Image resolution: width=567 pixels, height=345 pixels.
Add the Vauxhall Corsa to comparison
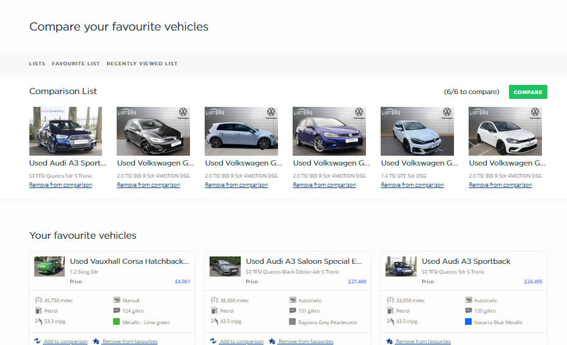click(65, 341)
